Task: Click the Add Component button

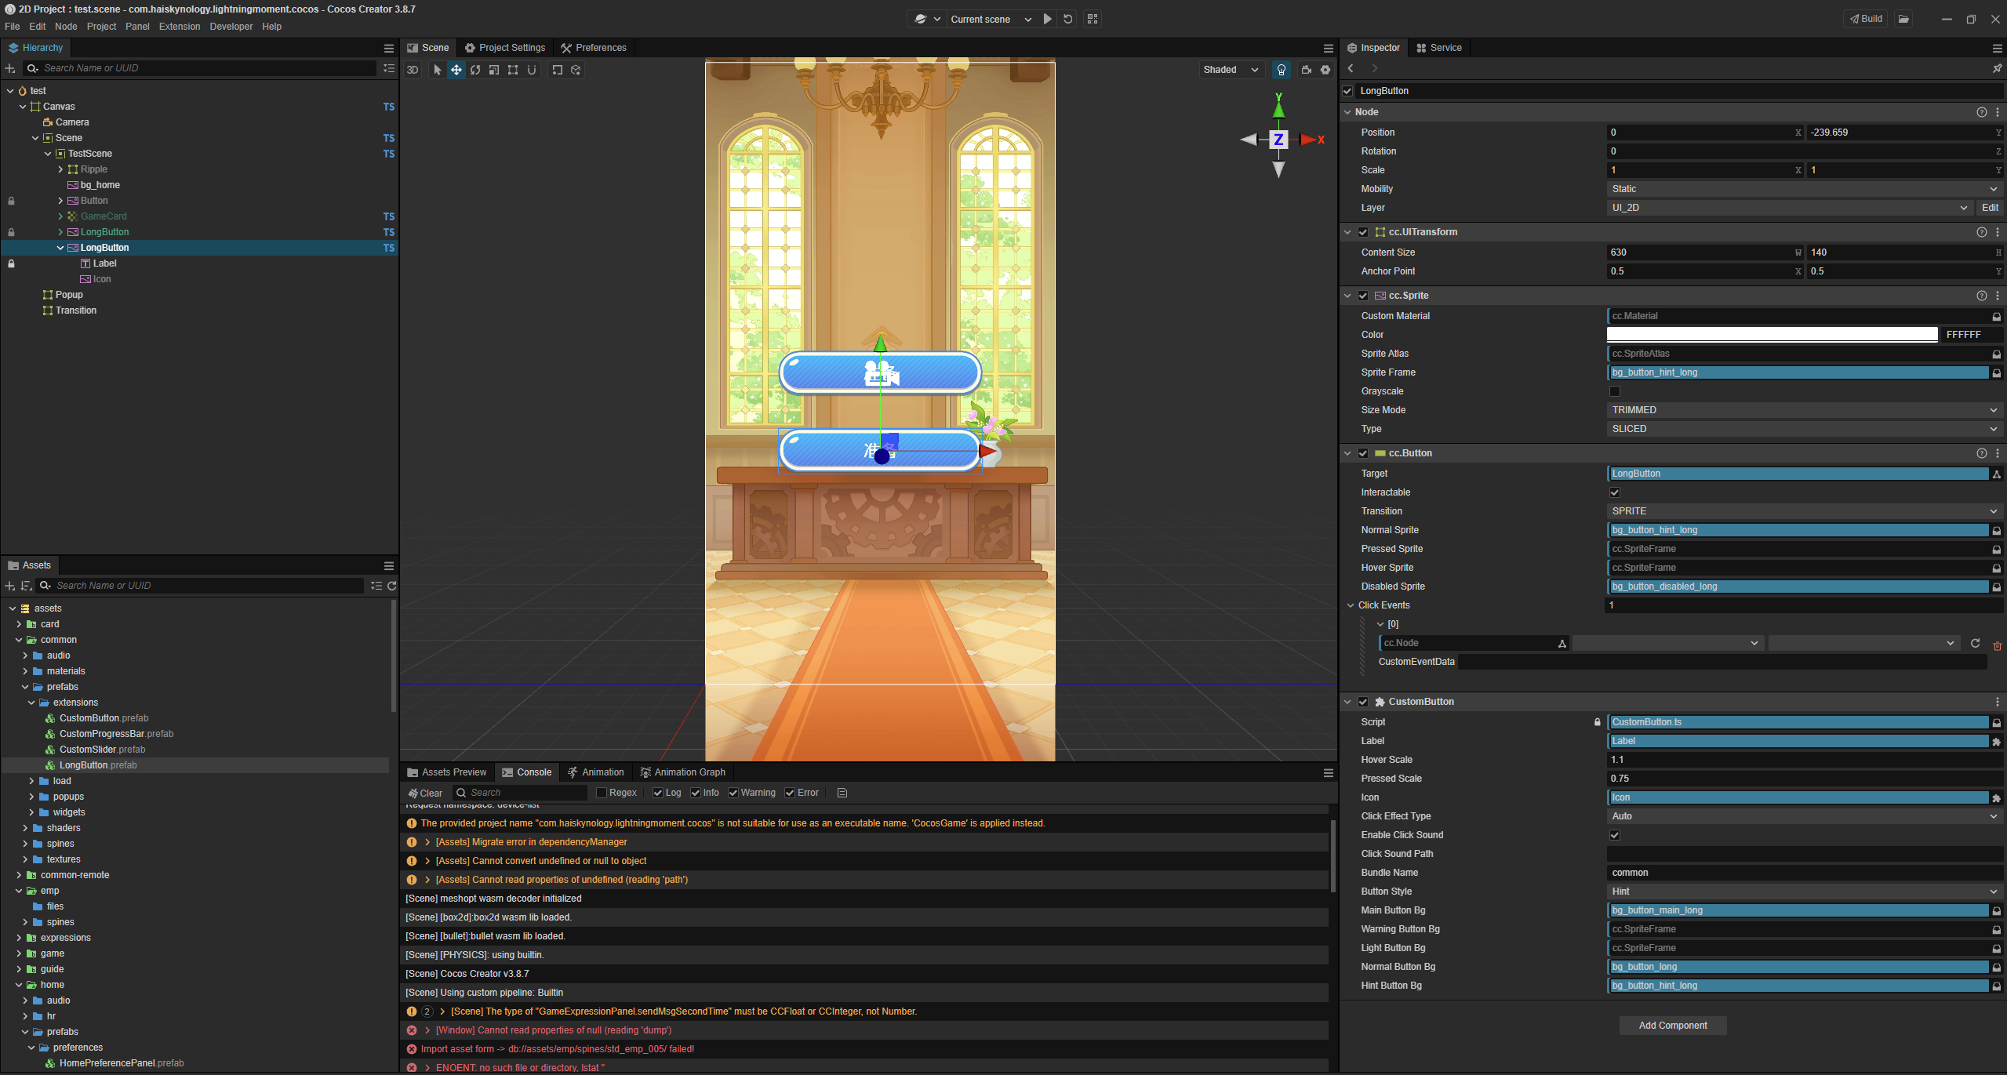Action: tap(1672, 1026)
